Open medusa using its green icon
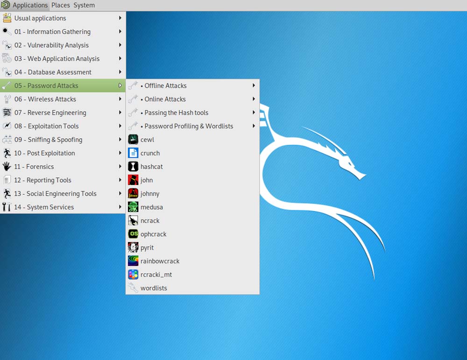 [x=133, y=207]
